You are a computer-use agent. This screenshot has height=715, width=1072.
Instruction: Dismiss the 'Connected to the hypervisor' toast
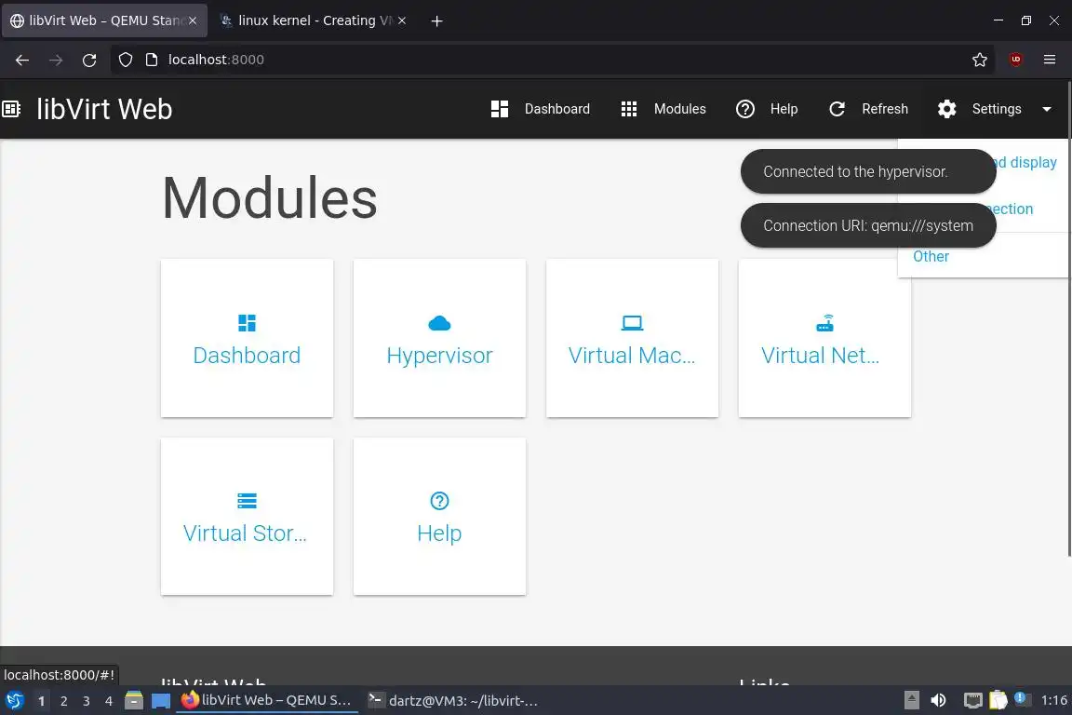tap(867, 171)
